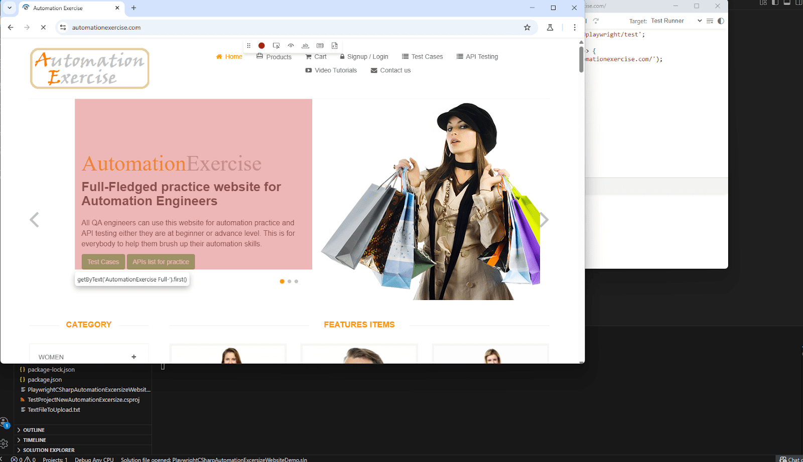Click the Assert text 'ab' icon

(x=305, y=46)
